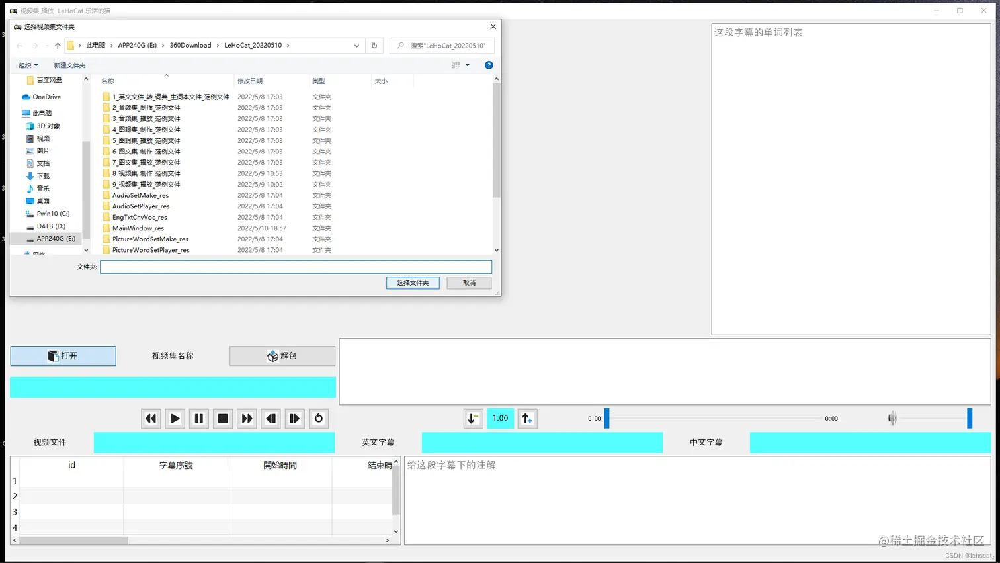Click the rewind playback button
1000x563 pixels.
click(x=151, y=419)
